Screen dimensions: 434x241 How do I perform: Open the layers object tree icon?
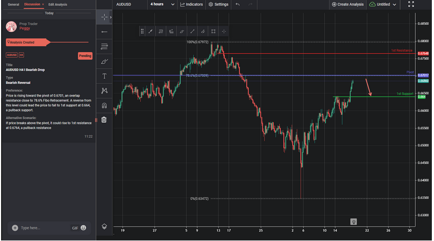point(104,227)
